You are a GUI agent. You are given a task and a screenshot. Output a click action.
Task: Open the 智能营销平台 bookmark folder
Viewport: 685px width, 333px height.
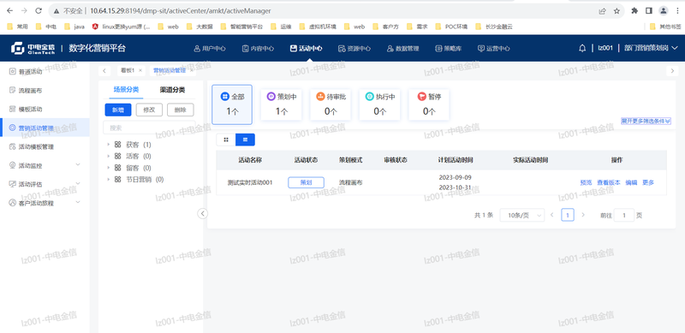[x=242, y=27]
